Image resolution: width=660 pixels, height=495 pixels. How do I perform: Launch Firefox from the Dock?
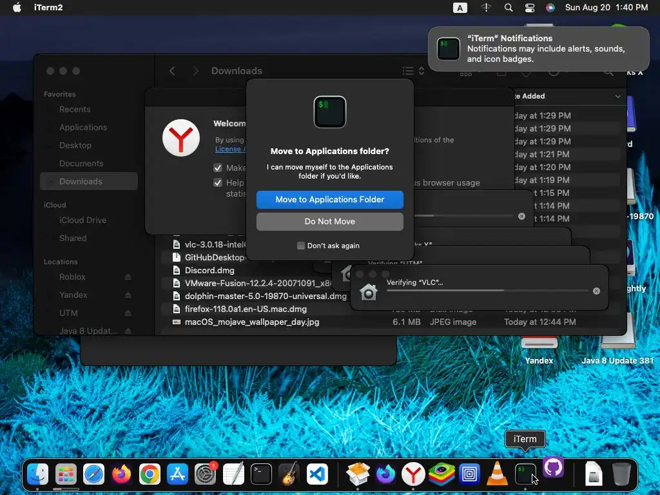click(121, 474)
